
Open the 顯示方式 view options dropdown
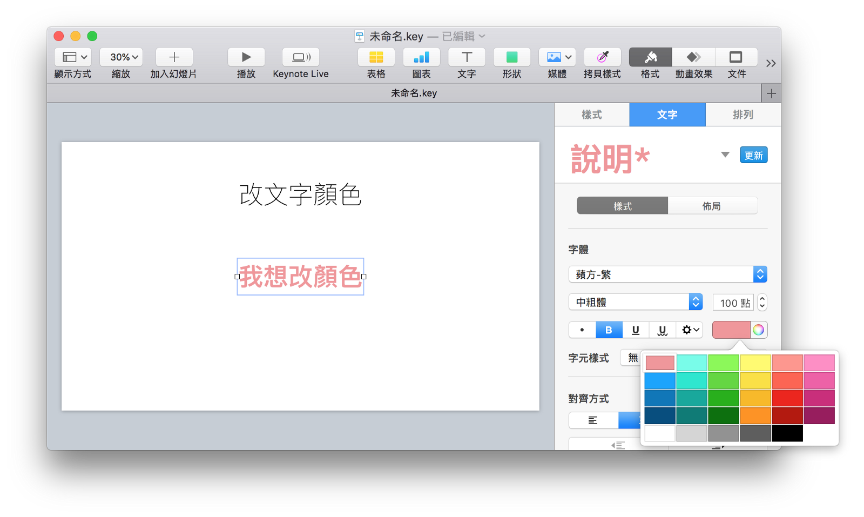(72, 57)
